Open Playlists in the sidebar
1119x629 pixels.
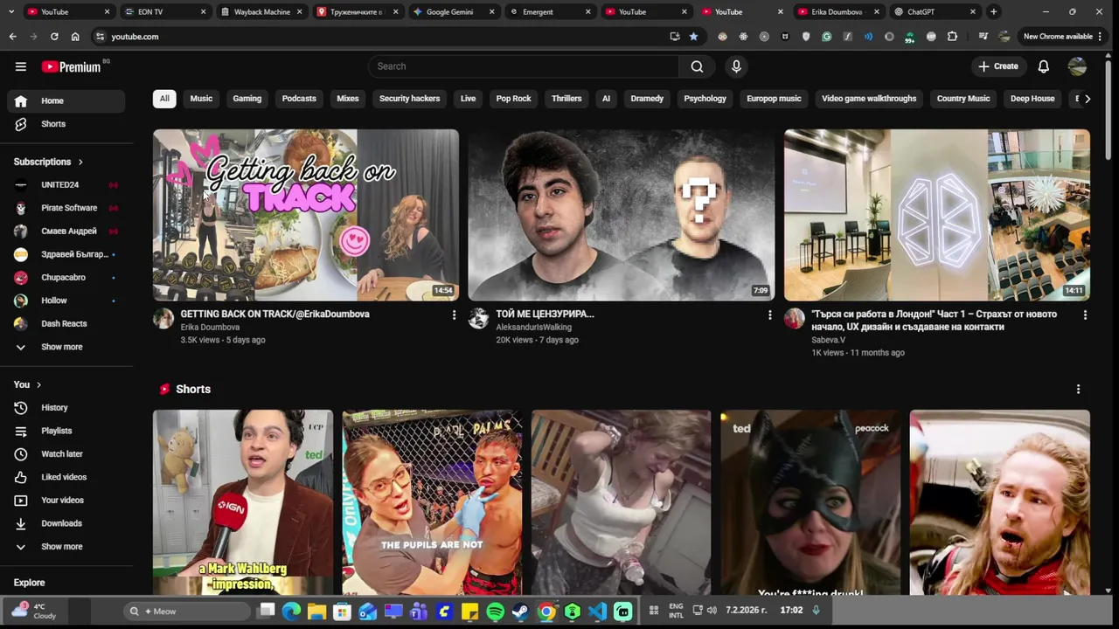tap(66, 431)
